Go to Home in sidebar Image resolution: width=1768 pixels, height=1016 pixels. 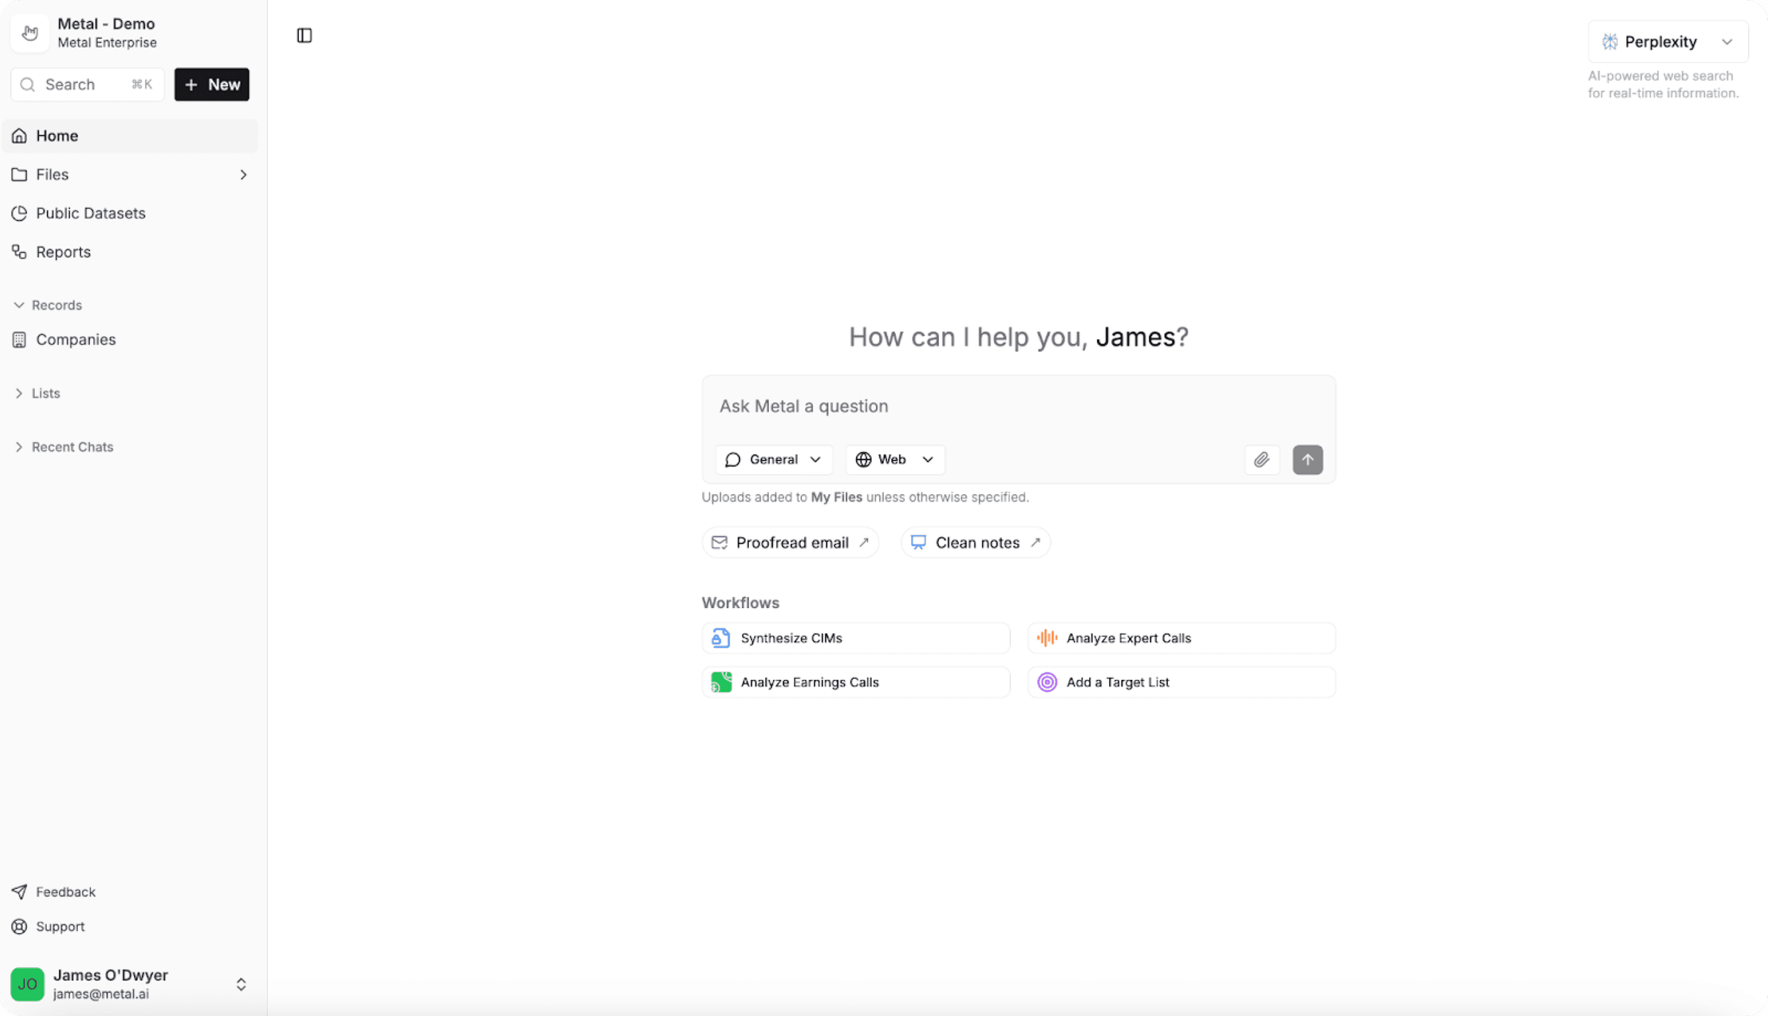[131, 136]
